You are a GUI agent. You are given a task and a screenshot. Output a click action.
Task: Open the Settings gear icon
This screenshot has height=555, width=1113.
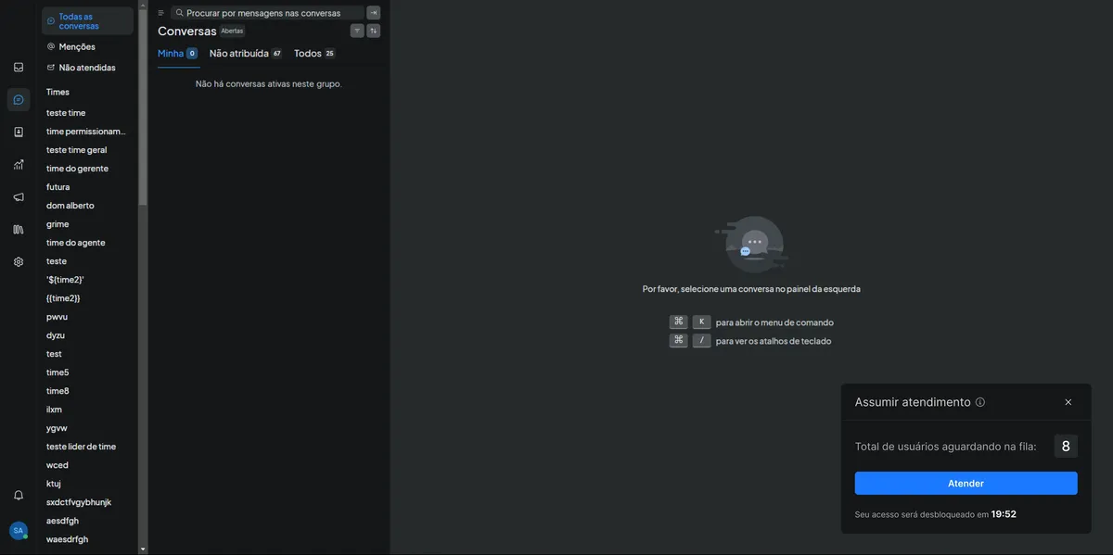[x=19, y=261]
